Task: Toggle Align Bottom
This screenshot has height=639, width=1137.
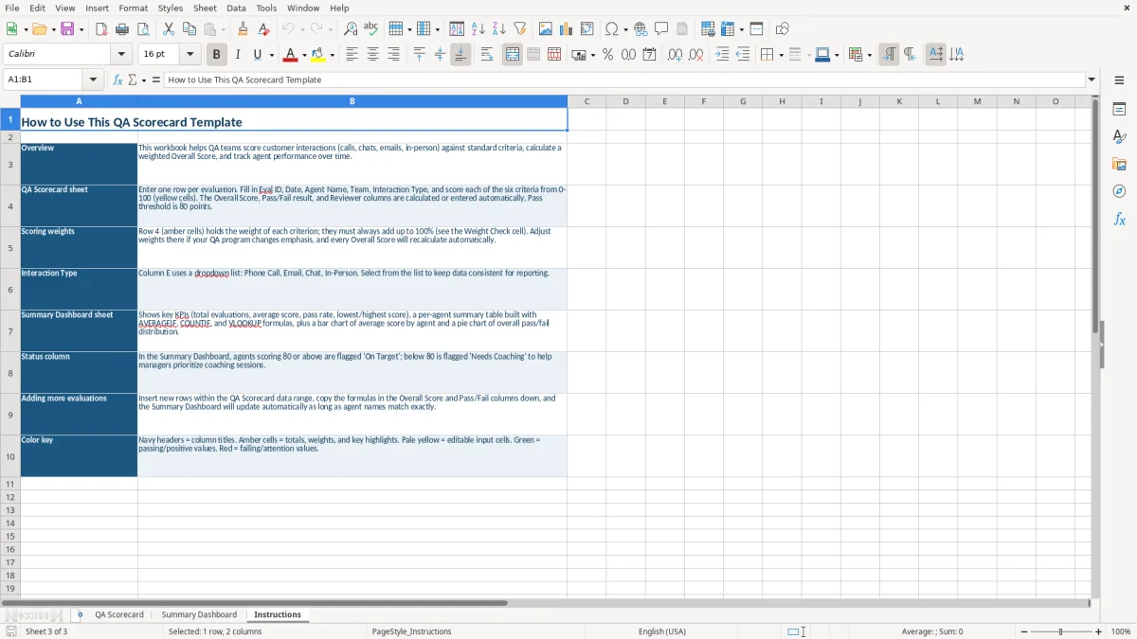Action: 460,55
